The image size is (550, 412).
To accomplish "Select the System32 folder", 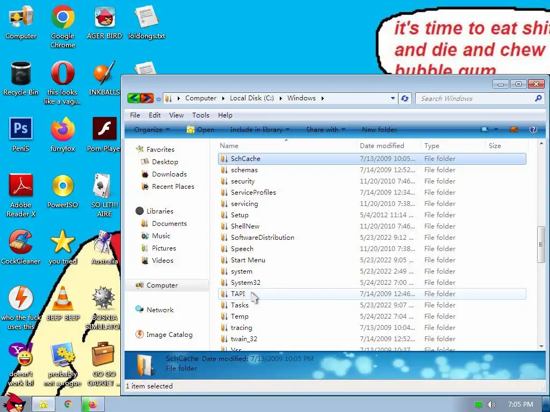I will point(372,282).
